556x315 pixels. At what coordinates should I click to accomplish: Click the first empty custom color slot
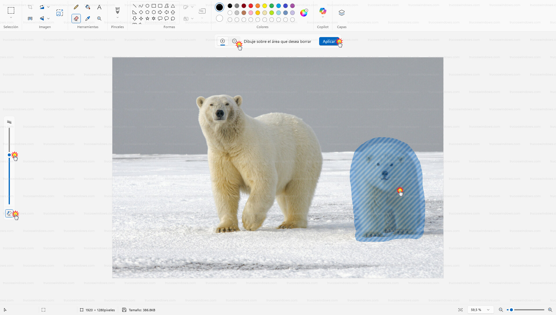coord(230,20)
